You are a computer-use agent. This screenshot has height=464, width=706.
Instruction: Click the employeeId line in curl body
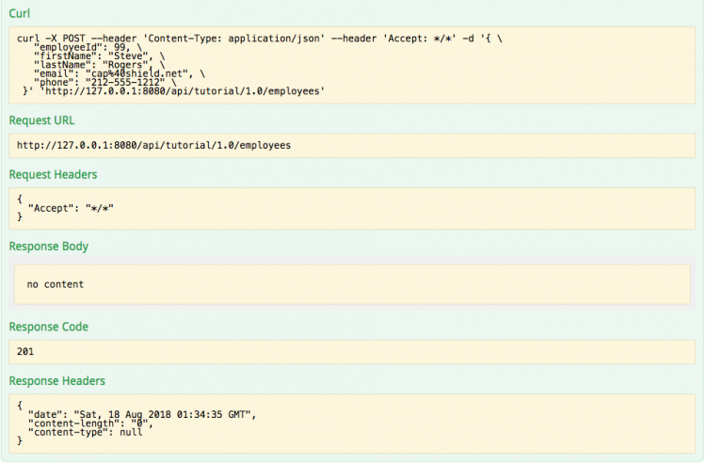88,47
